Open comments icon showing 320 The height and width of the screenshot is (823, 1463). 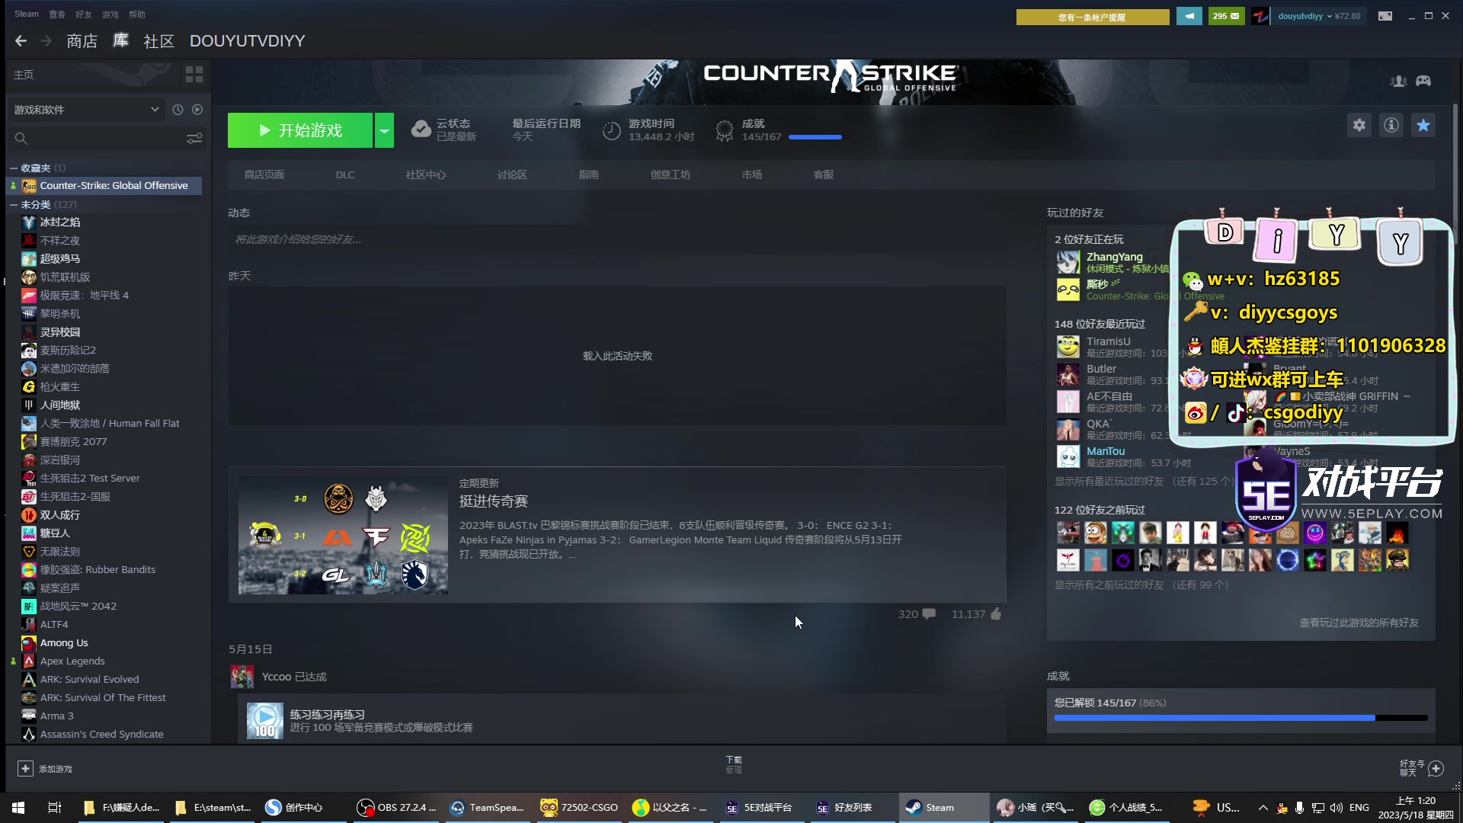[x=929, y=614]
